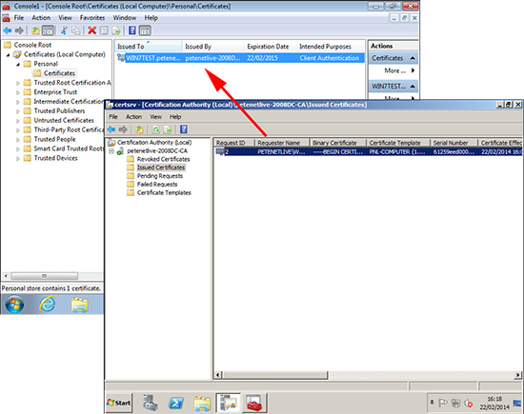Click Windows 7 Start orb

tap(14, 305)
